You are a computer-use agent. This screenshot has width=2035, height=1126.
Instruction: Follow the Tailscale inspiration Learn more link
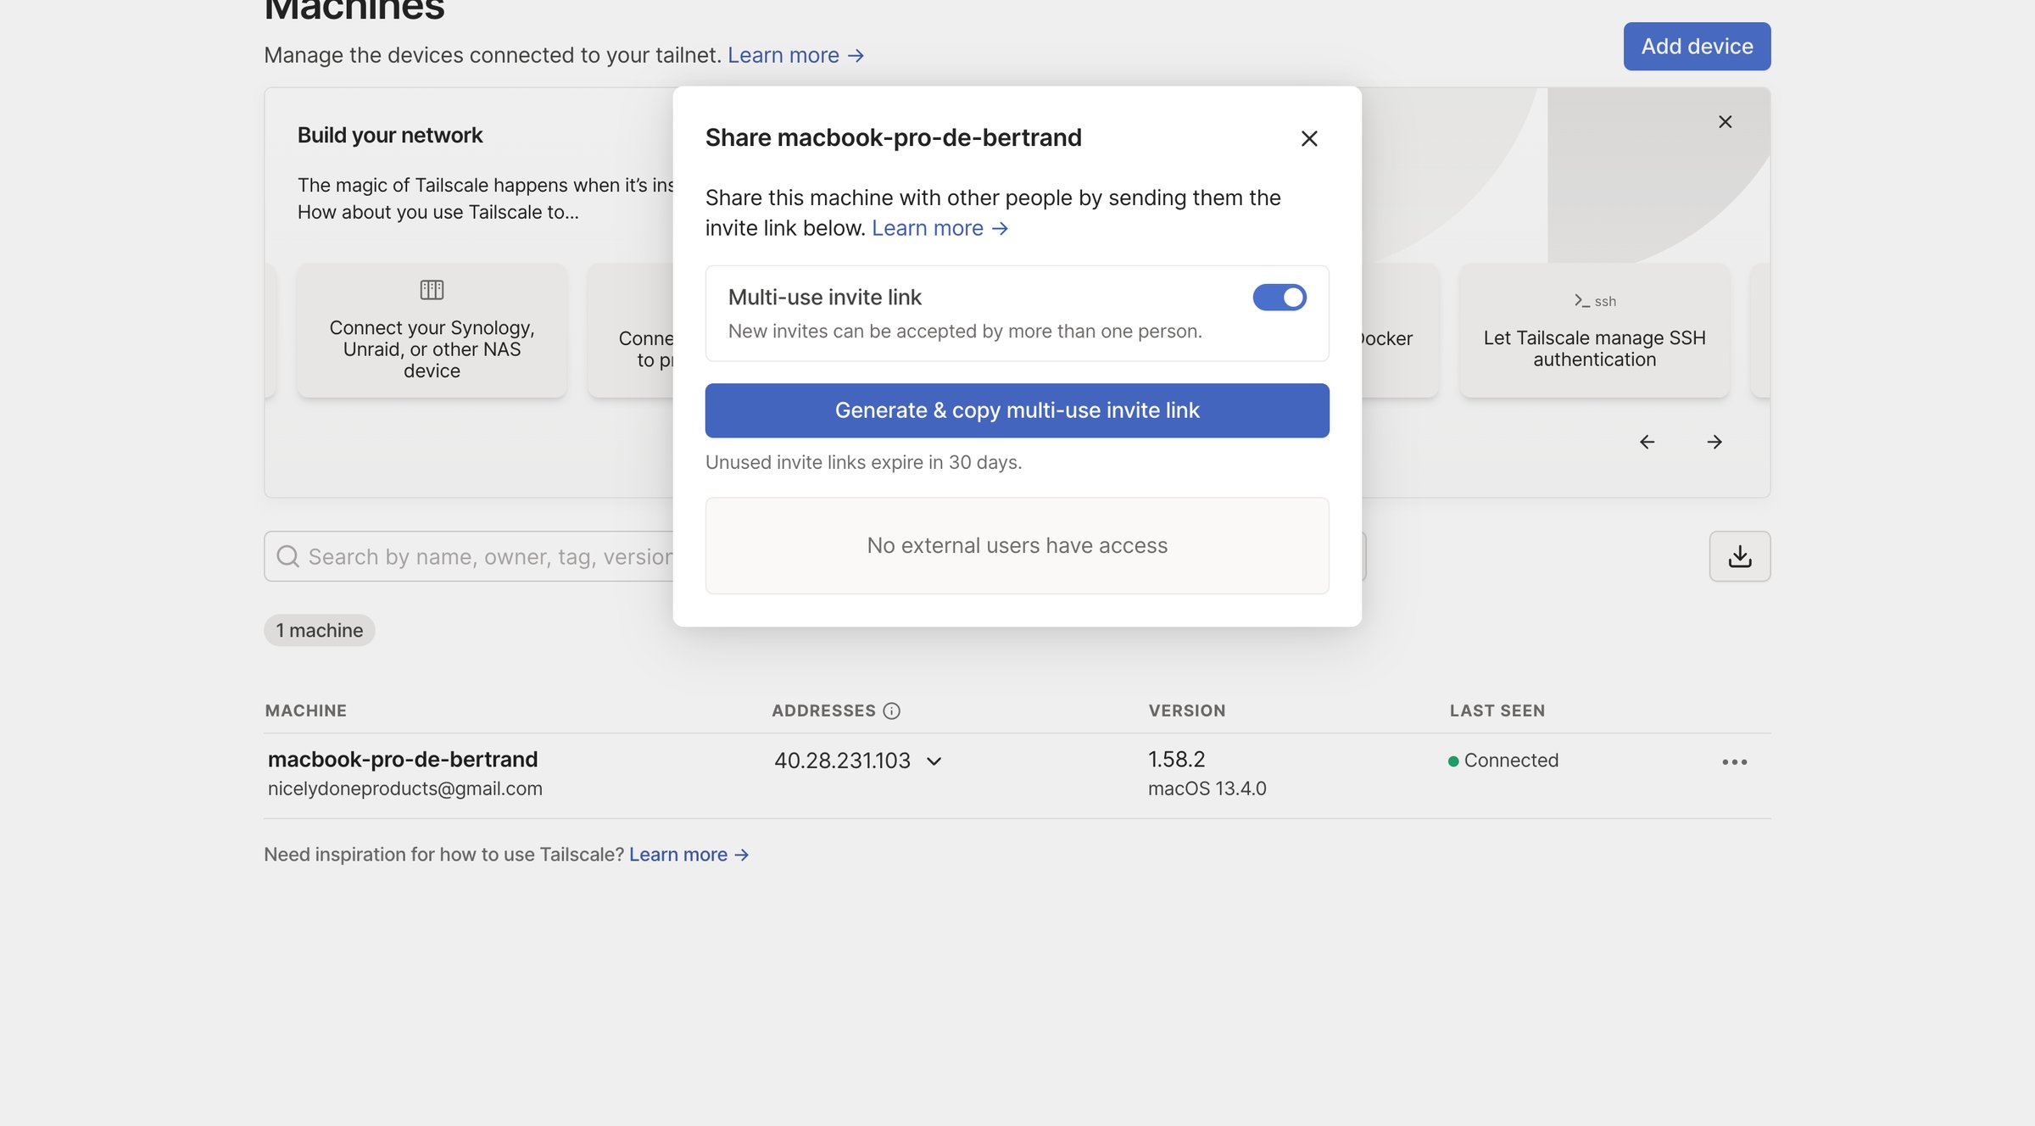[x=689, y=855]
